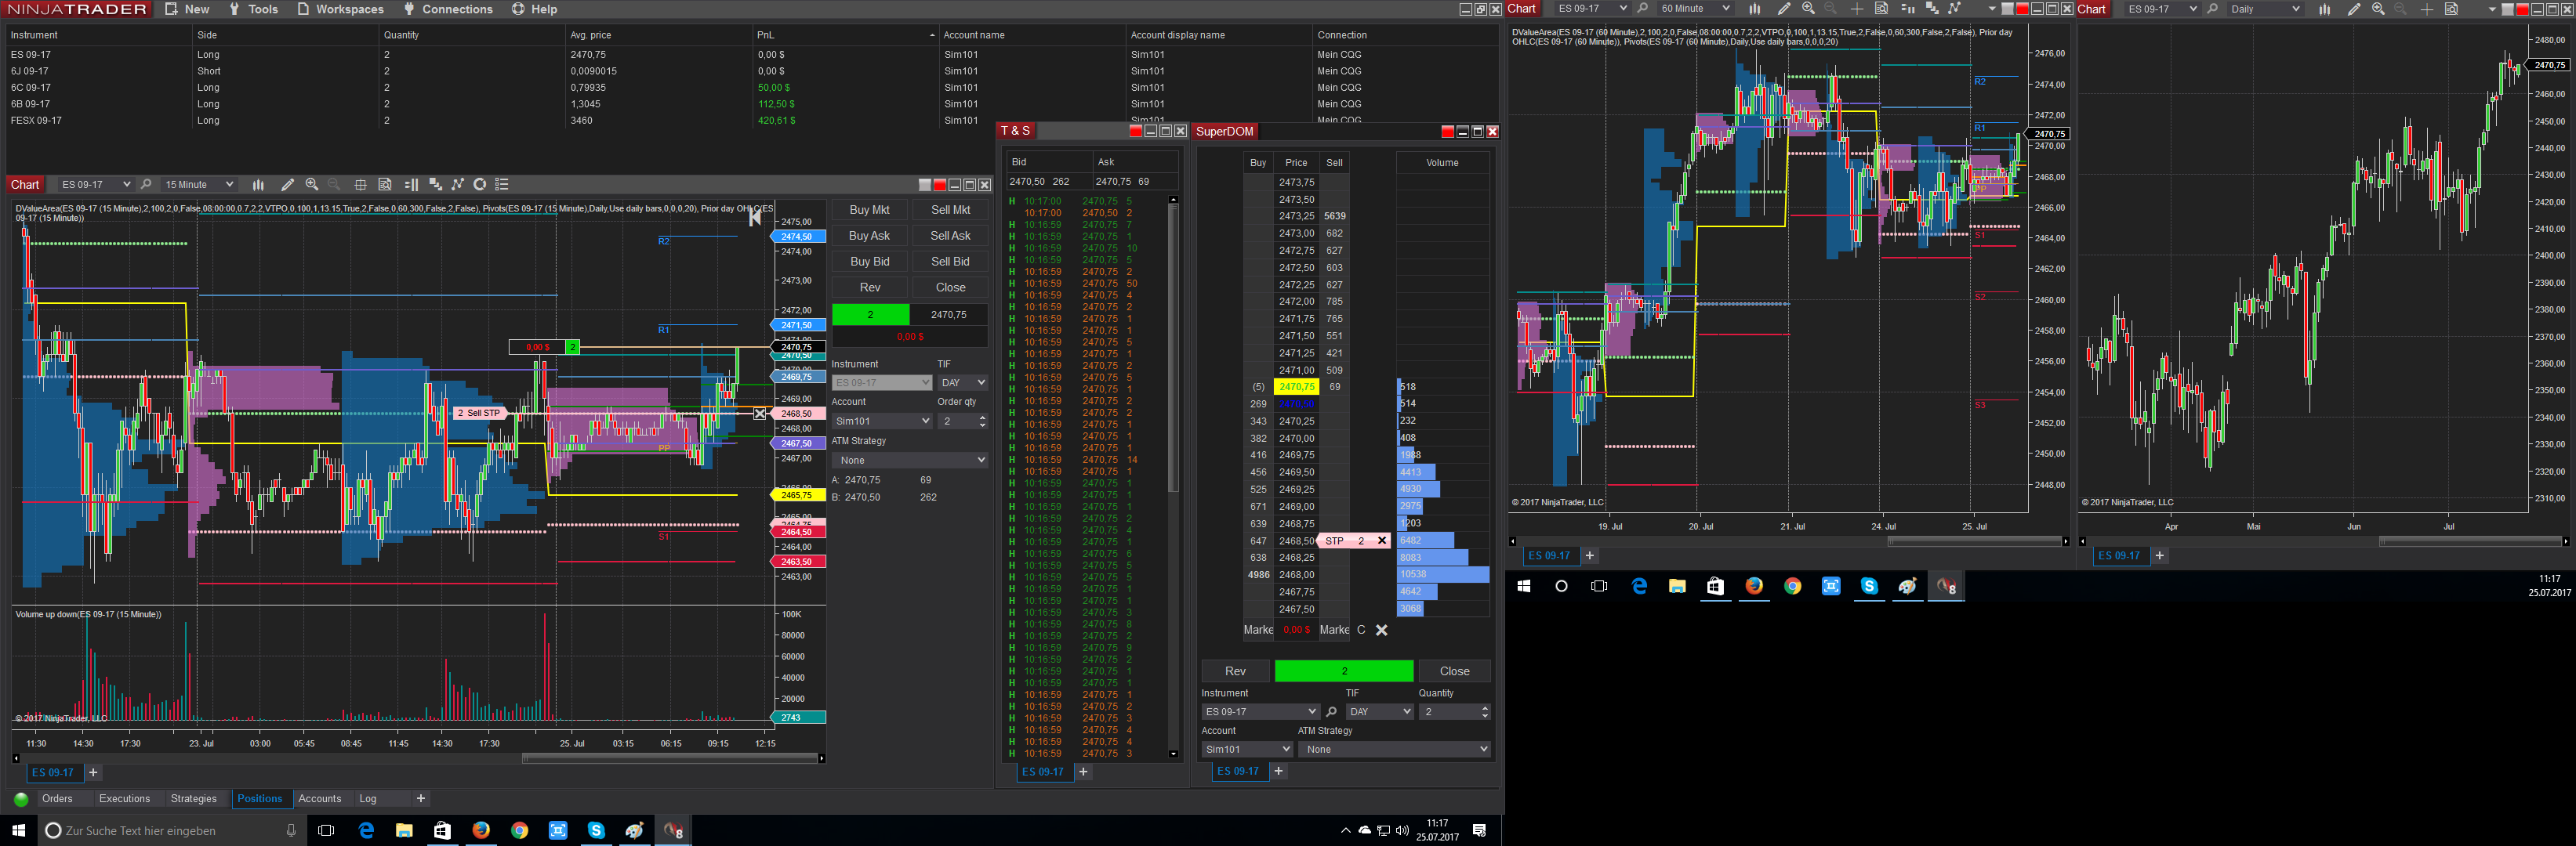The height and width of the screenshot is (846, 2576).
Task: Click Sell Mkt in Chart Trader
Action: point(950,210)
